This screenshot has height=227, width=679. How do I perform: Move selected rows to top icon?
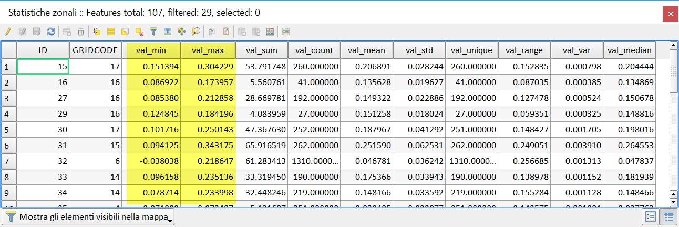168,32
